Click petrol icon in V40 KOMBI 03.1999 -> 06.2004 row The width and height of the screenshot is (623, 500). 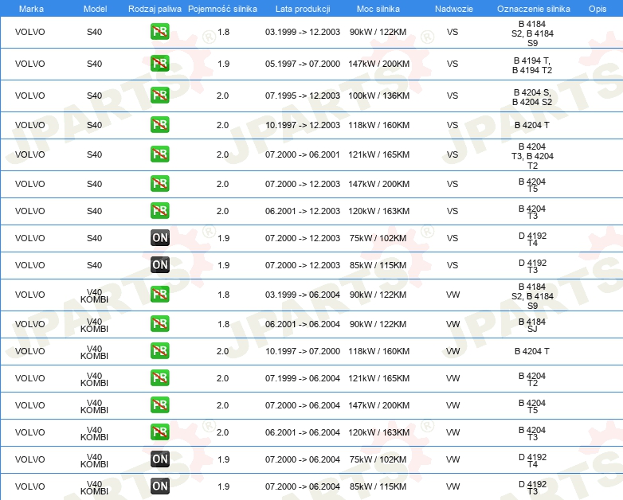click(x=159, y=295)
